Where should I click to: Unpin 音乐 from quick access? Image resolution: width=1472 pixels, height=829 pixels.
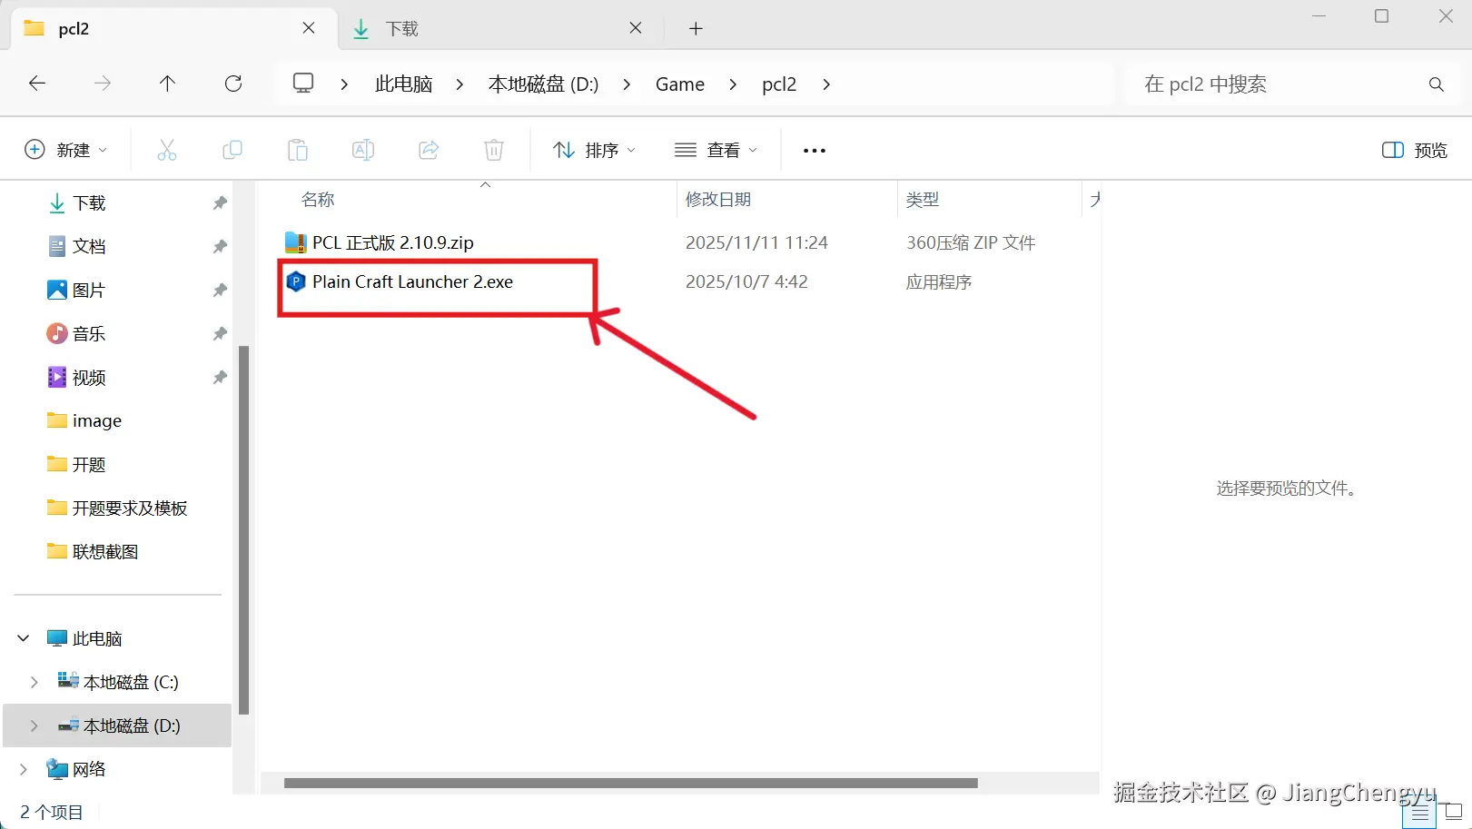(220, 333)
